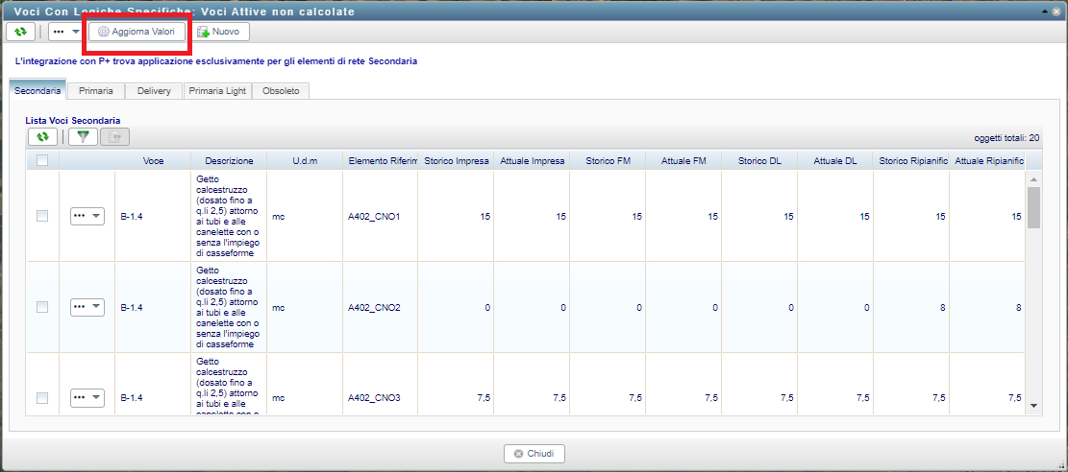Open the Delivery tab
This screenshot has height=472, width=1068.
[x=154, y=91]
